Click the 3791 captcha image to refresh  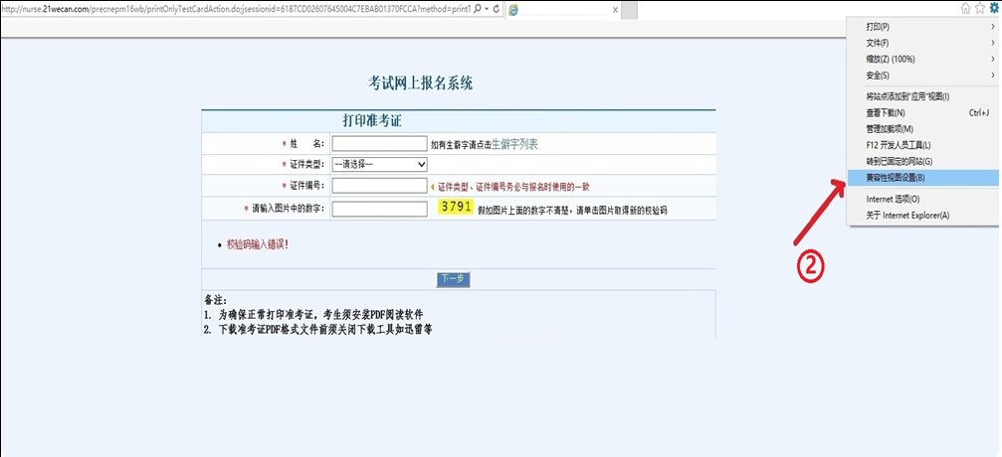(456, 208)
